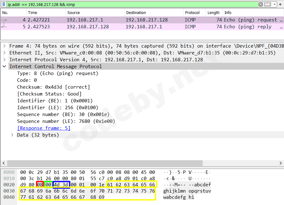Select the Checksum Status: Good line
The width and height of the screenshot is (284, 205).
[49, 94]
